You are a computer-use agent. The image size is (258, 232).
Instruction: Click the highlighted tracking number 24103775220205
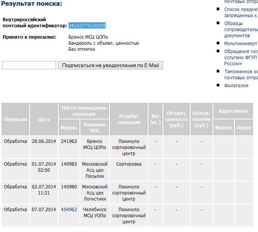pyautogui.click(x=87, y=26)
